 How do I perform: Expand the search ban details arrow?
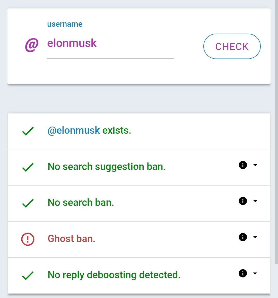click(255, 201)
